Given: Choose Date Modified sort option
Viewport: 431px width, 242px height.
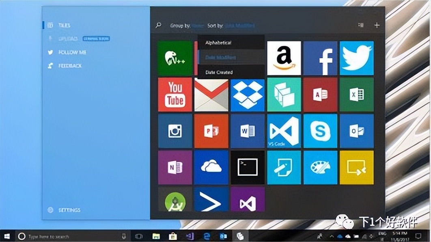Looking at the screenshot, I should pyautogui.click(x=231, y=57).
